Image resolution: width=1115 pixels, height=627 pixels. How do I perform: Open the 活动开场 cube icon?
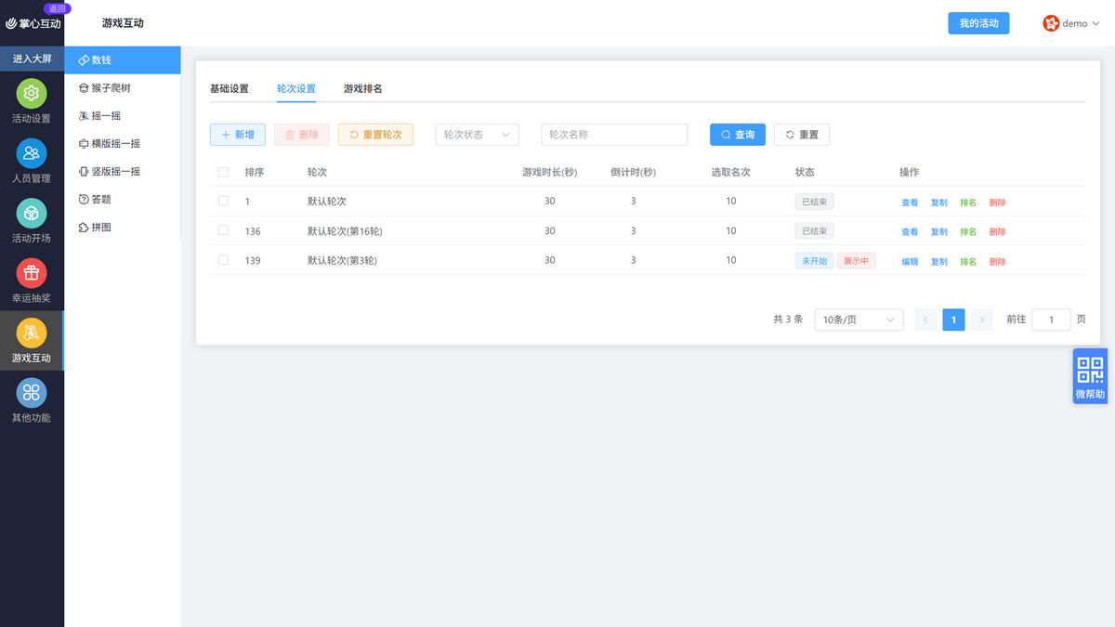click(32, 214)
